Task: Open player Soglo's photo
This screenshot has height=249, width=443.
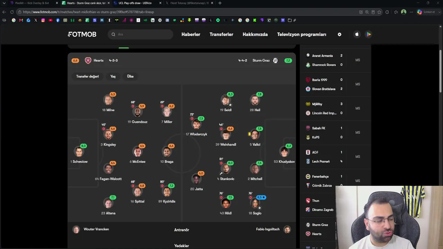Action: [x=255, y=203]
